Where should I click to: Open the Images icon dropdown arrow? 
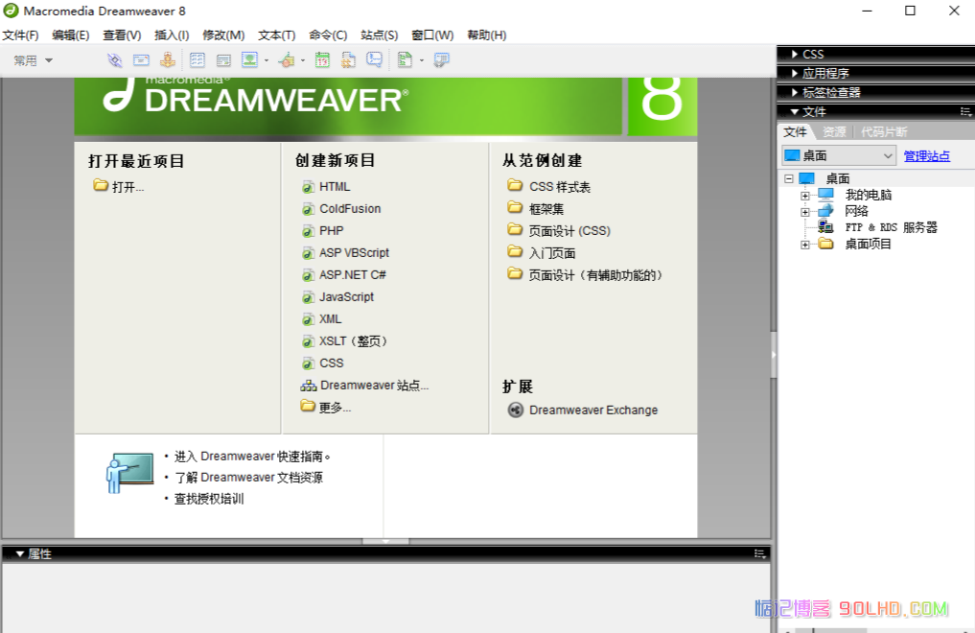[267, 60]
